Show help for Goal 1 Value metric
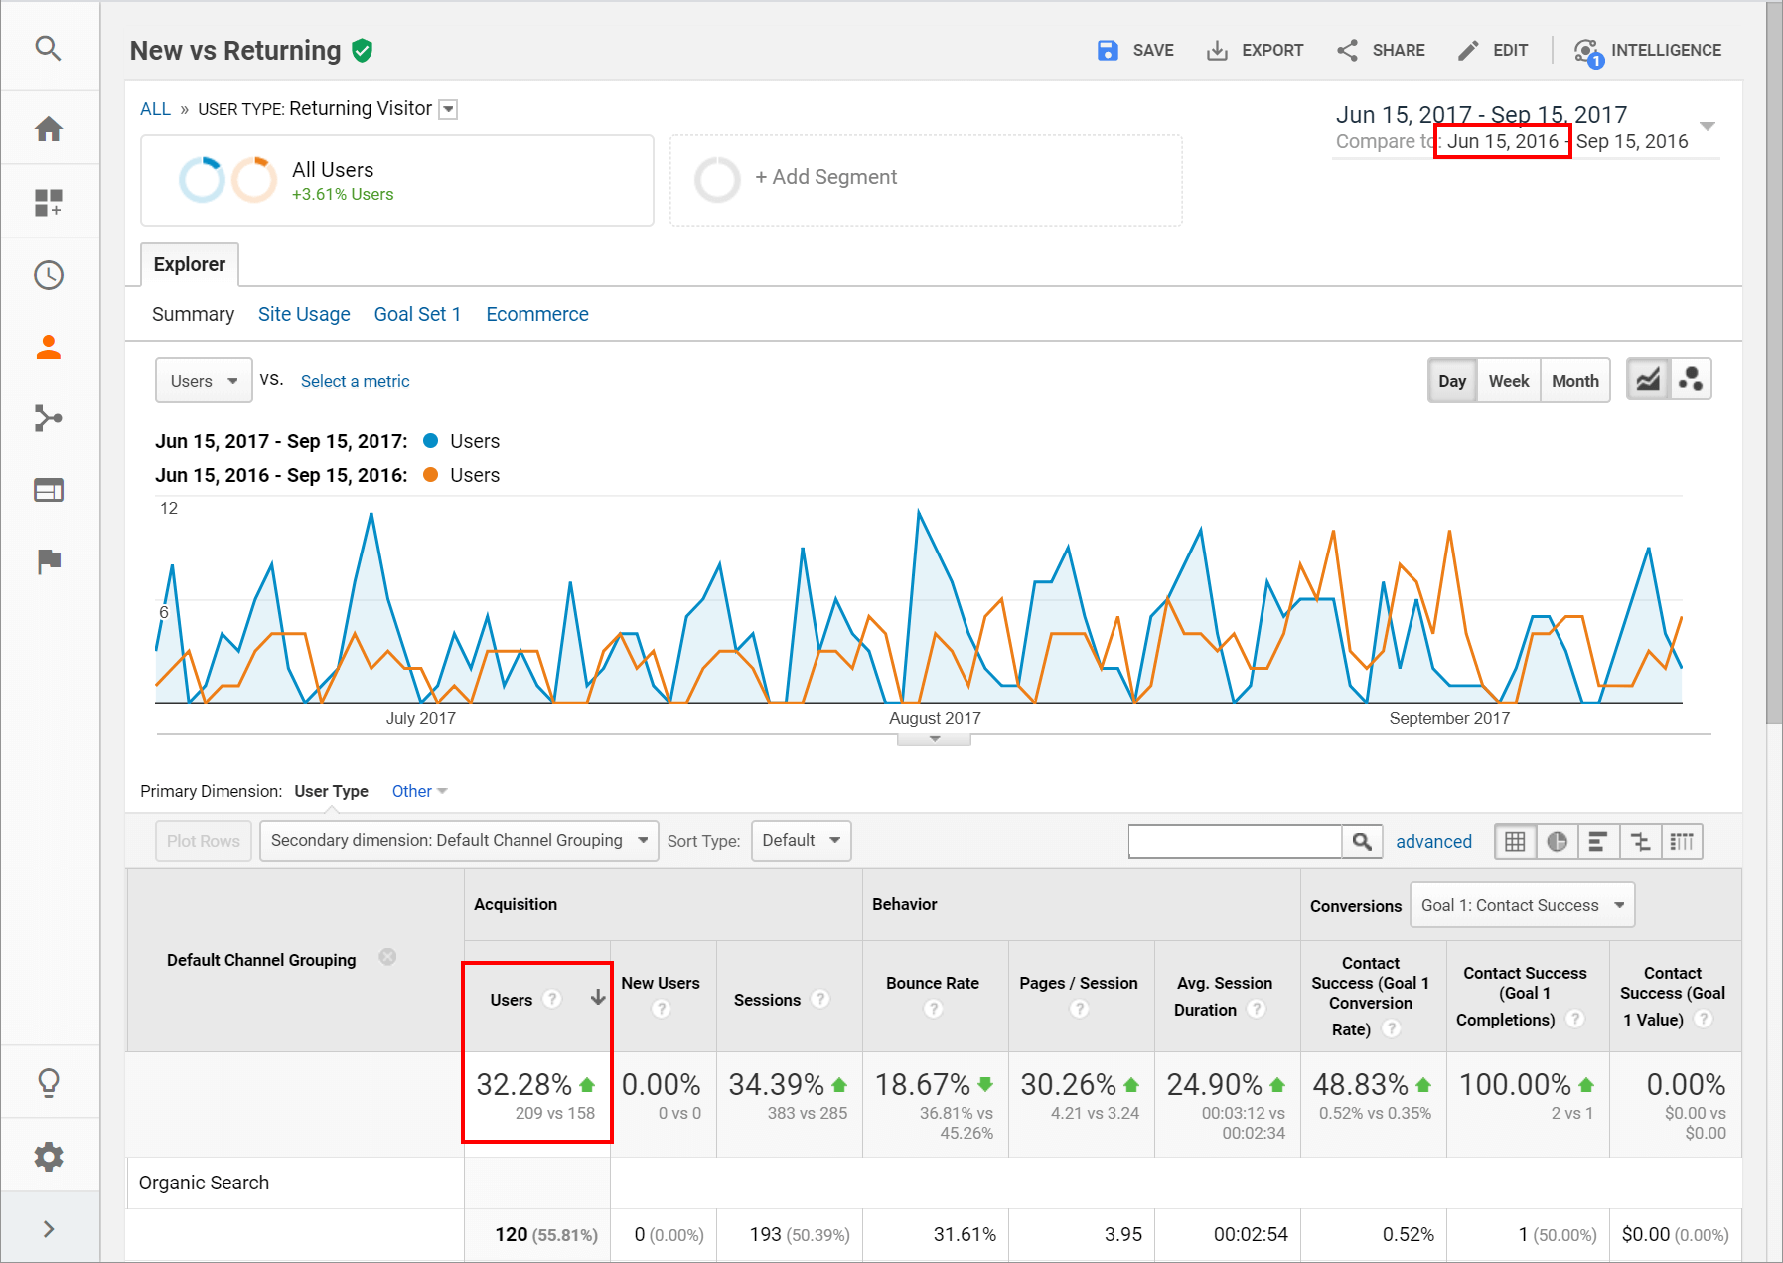The width and height of the screenshot is (1783, 1263). 1703,1019
